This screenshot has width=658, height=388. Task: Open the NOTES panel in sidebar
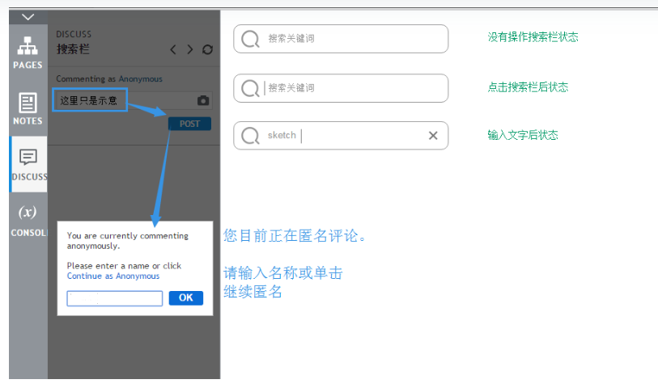[28, 108]
